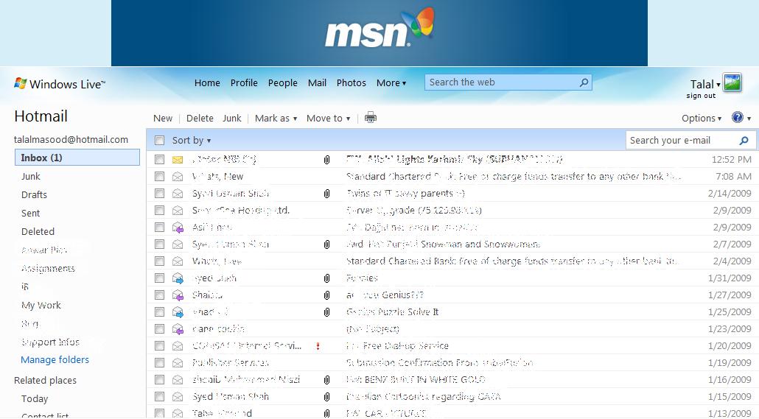Image resolution: width=759 pixels, height=419 pixels.
Task: Click the e-mail search magnifier icon
Action: point(744,141)
